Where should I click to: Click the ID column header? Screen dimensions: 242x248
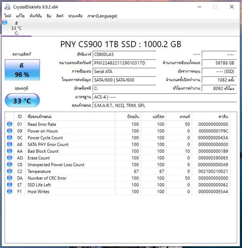point(19,116)
